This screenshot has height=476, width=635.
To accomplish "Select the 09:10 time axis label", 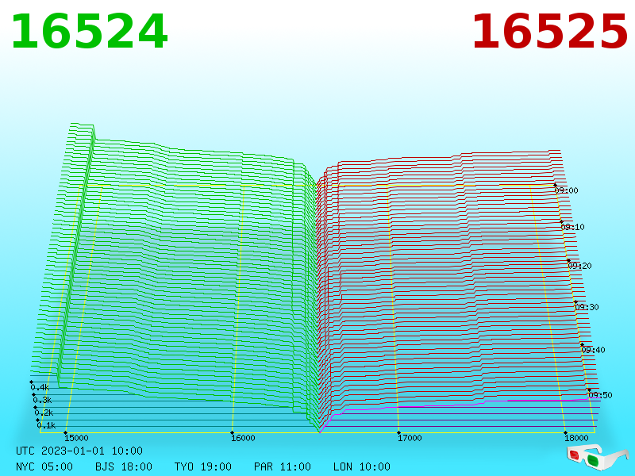I will pyautogui.click(x=572, y=227).
